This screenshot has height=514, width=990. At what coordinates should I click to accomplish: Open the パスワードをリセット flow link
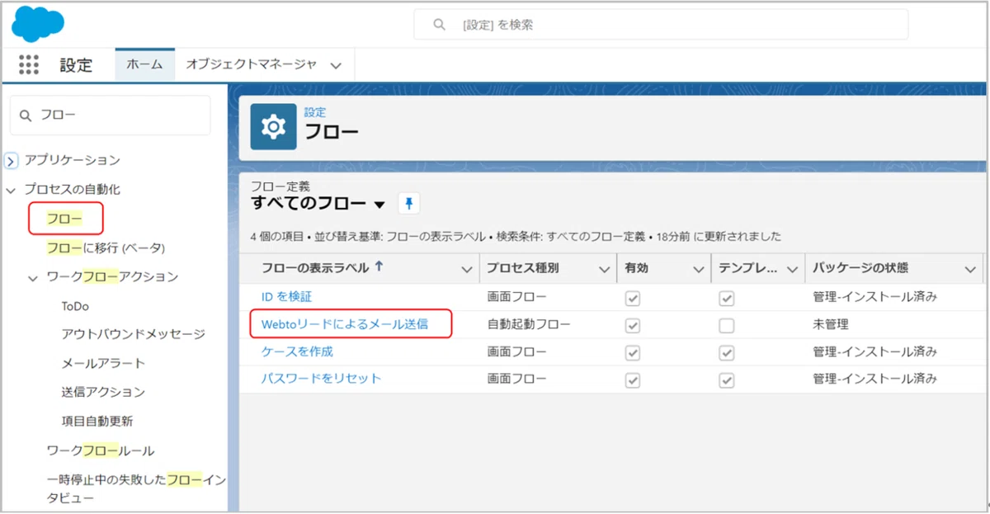tap(321, 379)
